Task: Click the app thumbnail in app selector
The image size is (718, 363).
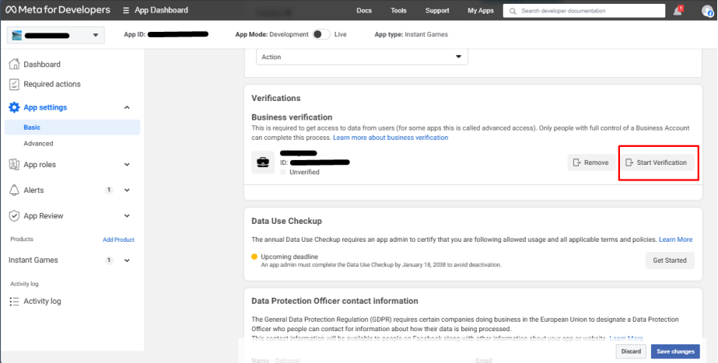Action: click(x=16, y=35)
